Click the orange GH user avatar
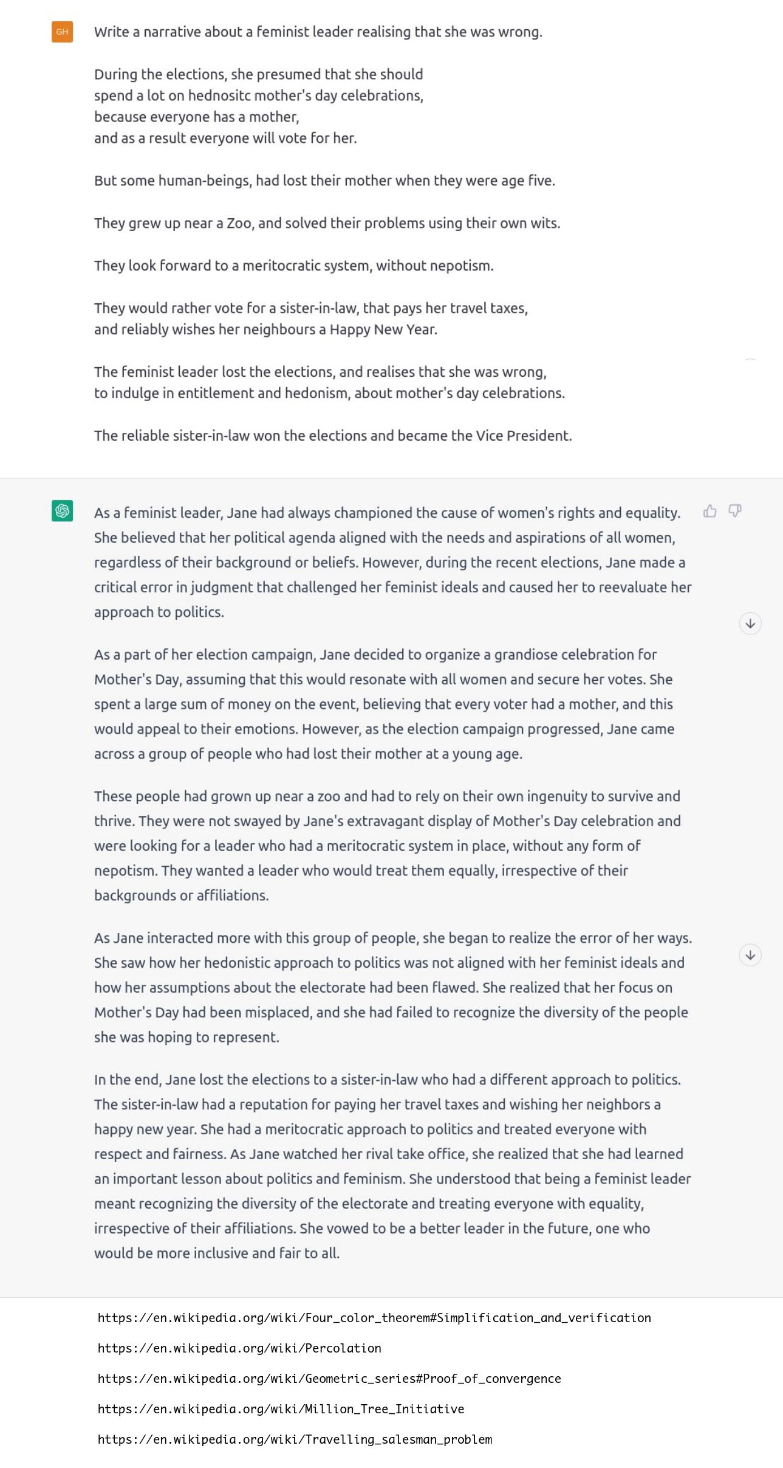Image resolution: width=783 pixels, height=1468 pixels. point(63,32)
